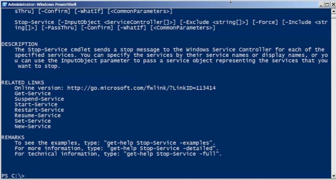Click the Set-Service text line
This screenshot has width=336, height=180.
click(33, 121)
